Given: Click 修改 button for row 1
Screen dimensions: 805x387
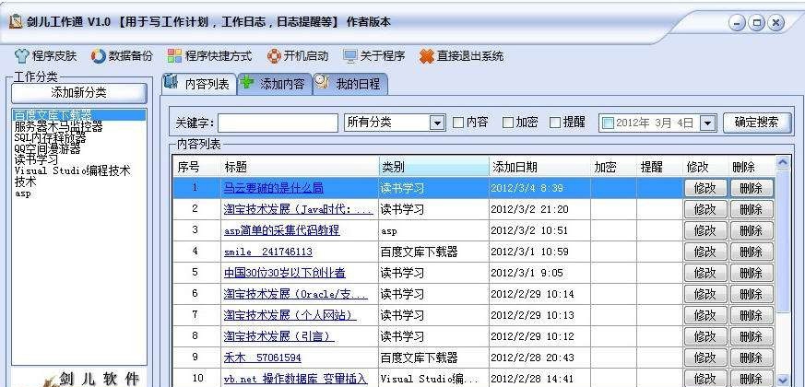Looking at the screenshot, I should [705, 188].
